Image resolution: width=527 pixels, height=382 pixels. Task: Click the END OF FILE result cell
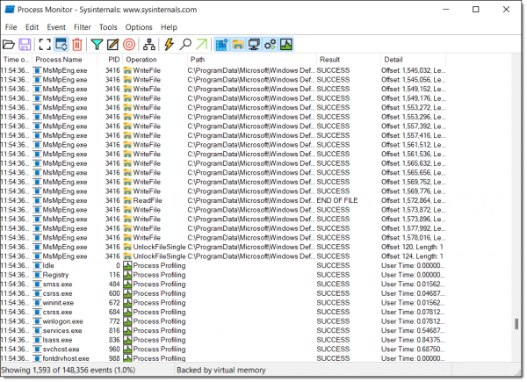[337, 200]
